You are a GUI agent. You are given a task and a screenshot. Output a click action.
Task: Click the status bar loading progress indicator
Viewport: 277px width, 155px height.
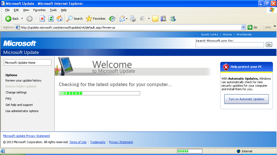point(190,151)
